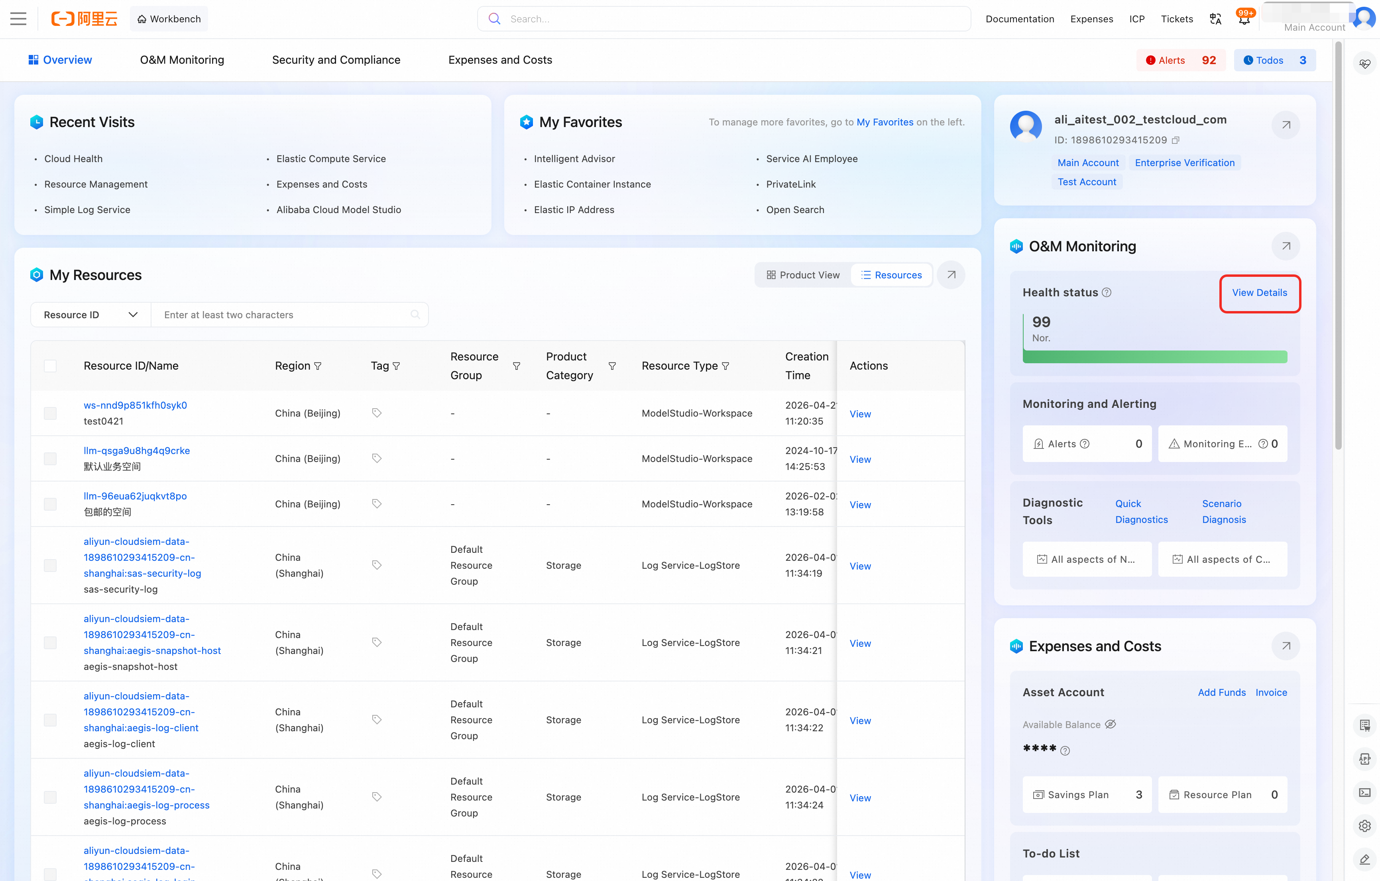The width and height of the screenshot is (1380, 881).
Task: Open Documentation in top navigation
Action: point(1020,19)
